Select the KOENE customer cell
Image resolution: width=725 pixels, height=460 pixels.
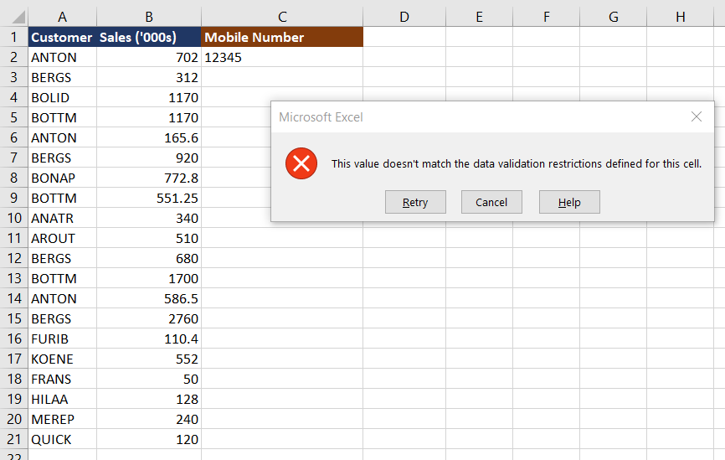[x=63, y=359]
